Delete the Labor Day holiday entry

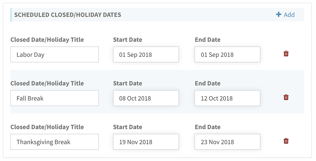tap(286, 54)
